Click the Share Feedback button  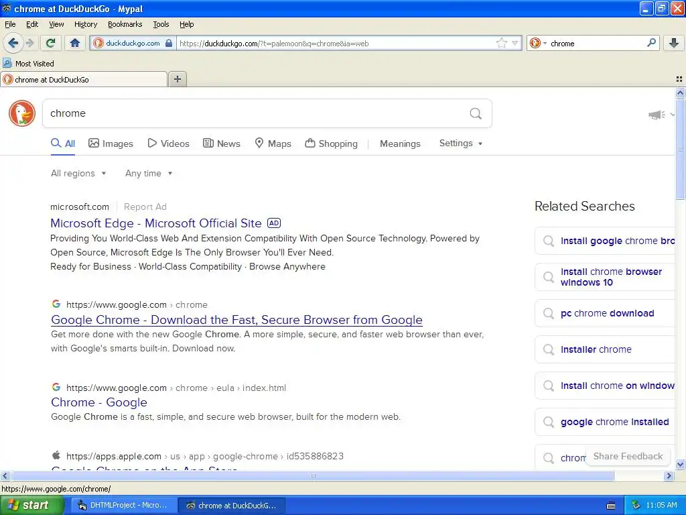click(x=628, y=456)
